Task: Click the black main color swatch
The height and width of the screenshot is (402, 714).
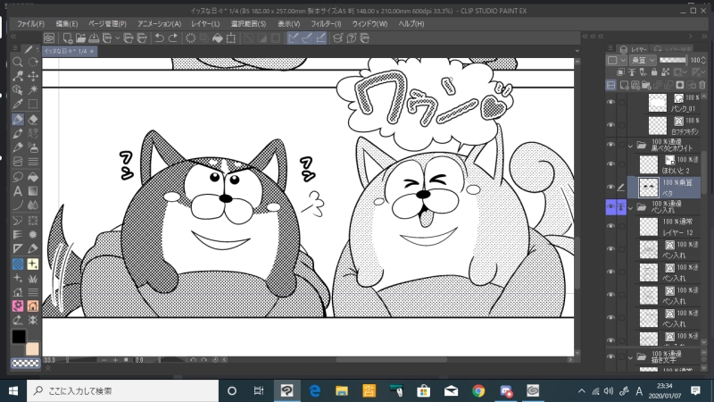Action: click(19, 337)
